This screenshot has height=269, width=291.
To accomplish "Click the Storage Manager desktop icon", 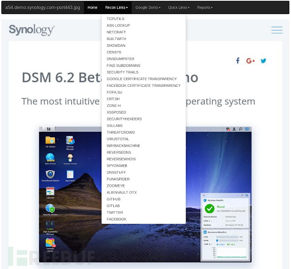I will point(70,143).
